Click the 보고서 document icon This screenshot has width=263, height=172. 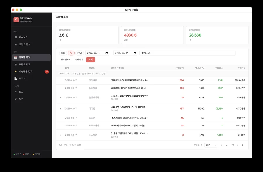coord(16,79)
